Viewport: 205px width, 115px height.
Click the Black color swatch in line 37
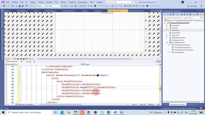[98, 75]
